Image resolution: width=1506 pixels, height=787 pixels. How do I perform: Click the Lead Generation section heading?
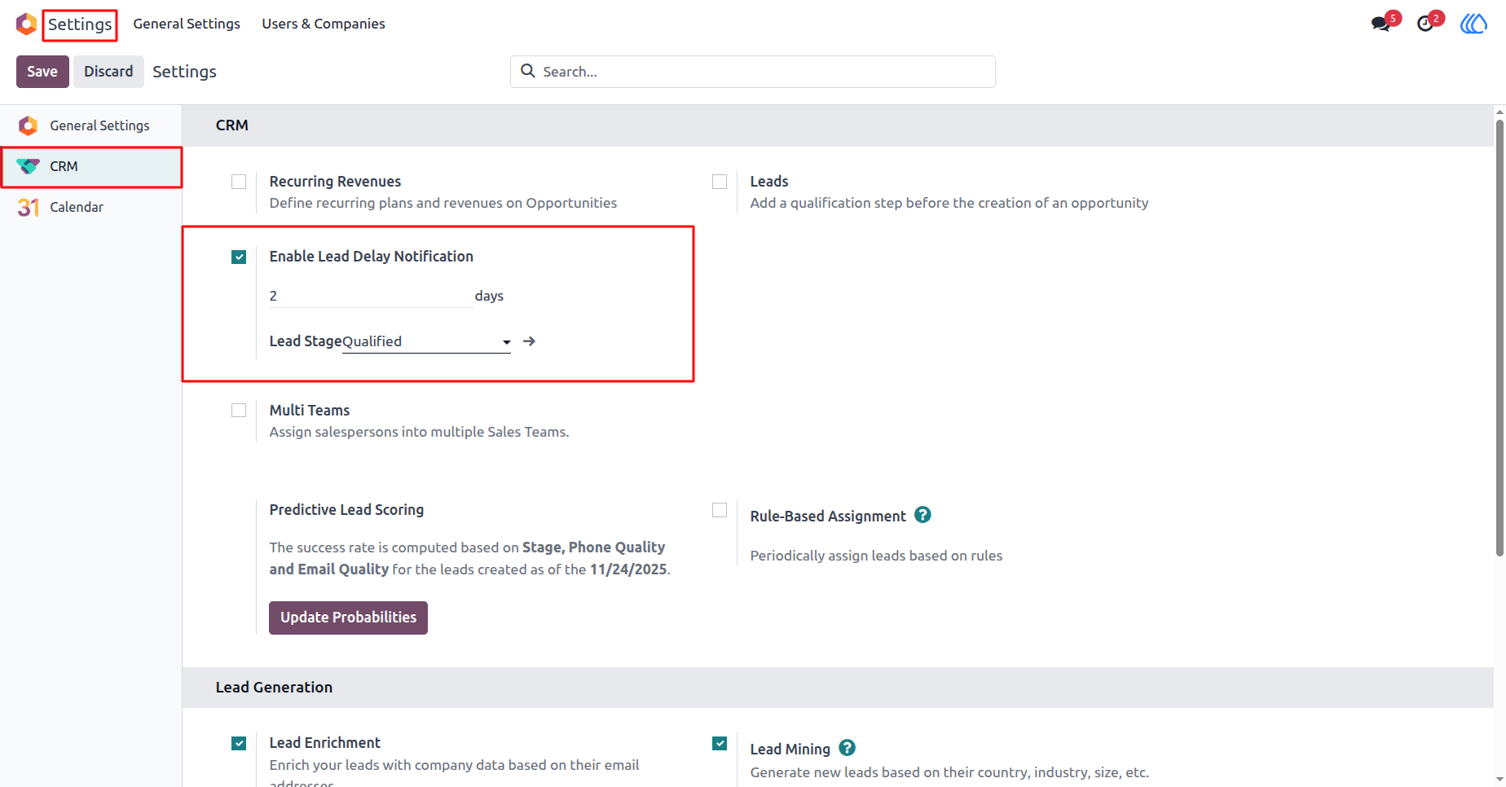(274, 688)
